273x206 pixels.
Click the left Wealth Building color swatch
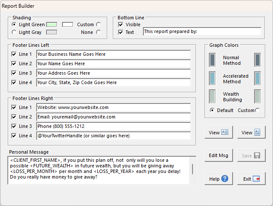coord(212,96)
